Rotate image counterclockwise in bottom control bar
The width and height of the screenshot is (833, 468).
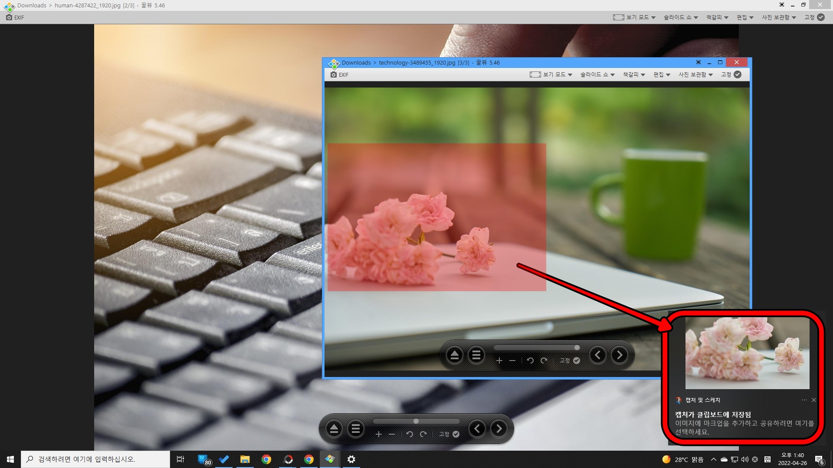click(410, 434)
